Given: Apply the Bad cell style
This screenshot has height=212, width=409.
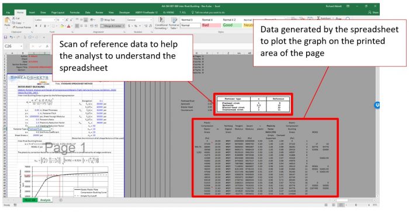Looking at the screenshot, I should [211, 25].
